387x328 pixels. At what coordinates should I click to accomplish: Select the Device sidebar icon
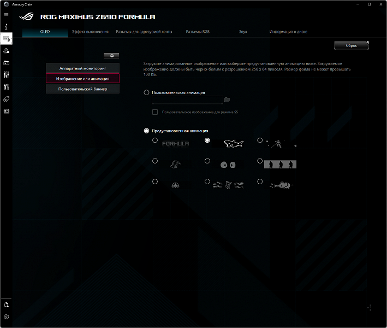click(7, 39)
